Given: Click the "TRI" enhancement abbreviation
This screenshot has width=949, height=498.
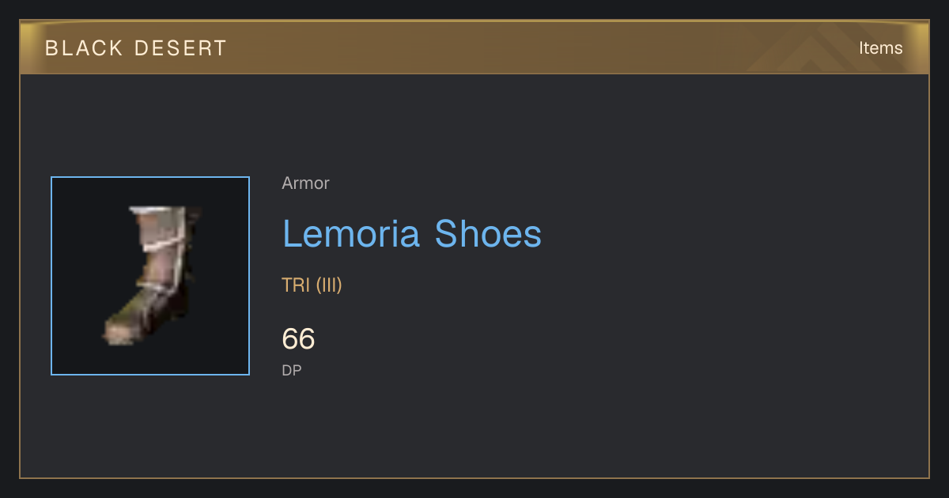Looking at the screenshot, I should (x=296, y=285).
